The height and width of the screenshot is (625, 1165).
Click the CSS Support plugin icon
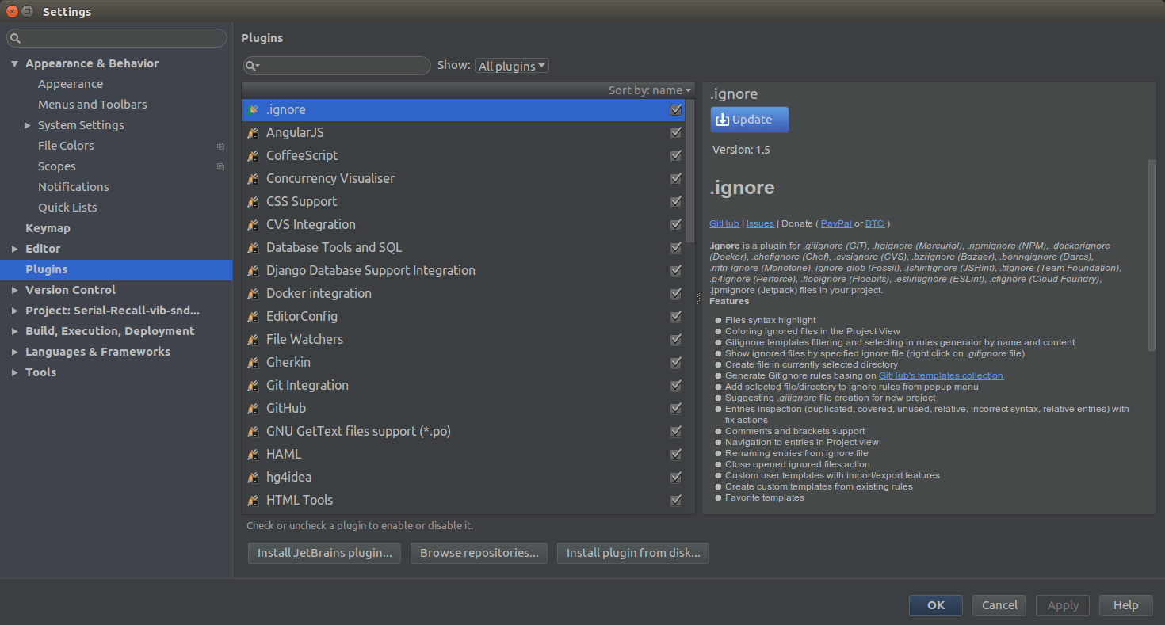[x=253, y=202]
